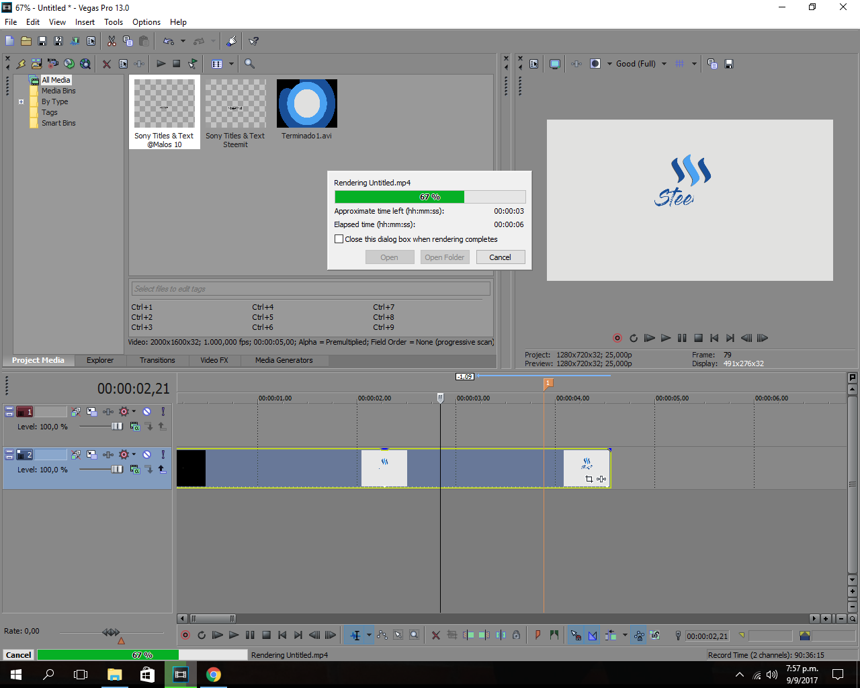Toggle Enable Snapping on timeline toolbar

(x=576, y=635)
